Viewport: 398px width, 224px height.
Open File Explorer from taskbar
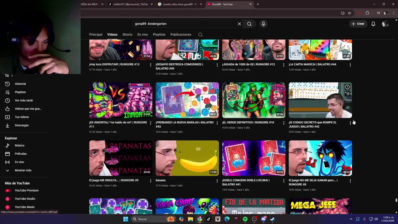pyautogui.click(x=190, y=219)
